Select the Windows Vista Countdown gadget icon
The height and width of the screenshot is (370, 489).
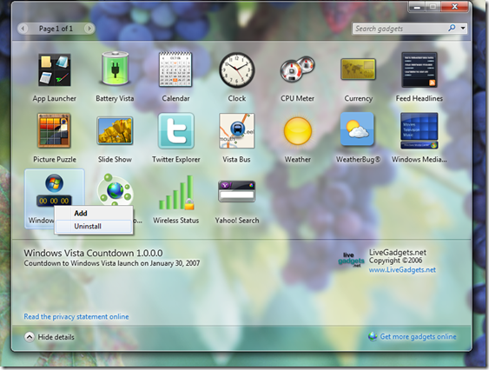click(54, 190)
